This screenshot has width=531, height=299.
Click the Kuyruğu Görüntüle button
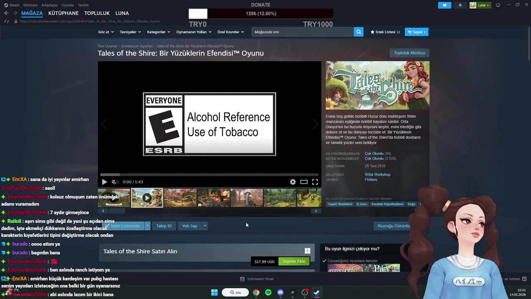tap(394, 226)
